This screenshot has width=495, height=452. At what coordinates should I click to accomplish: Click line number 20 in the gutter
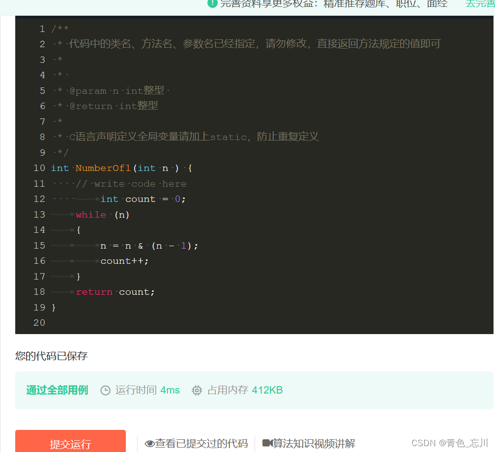tap(39, 323)
